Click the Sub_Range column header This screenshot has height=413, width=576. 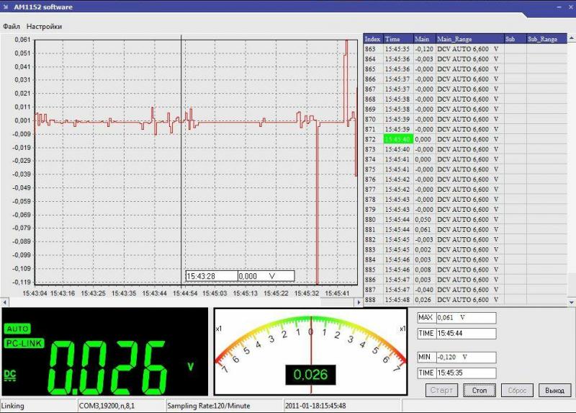[546, 39]
